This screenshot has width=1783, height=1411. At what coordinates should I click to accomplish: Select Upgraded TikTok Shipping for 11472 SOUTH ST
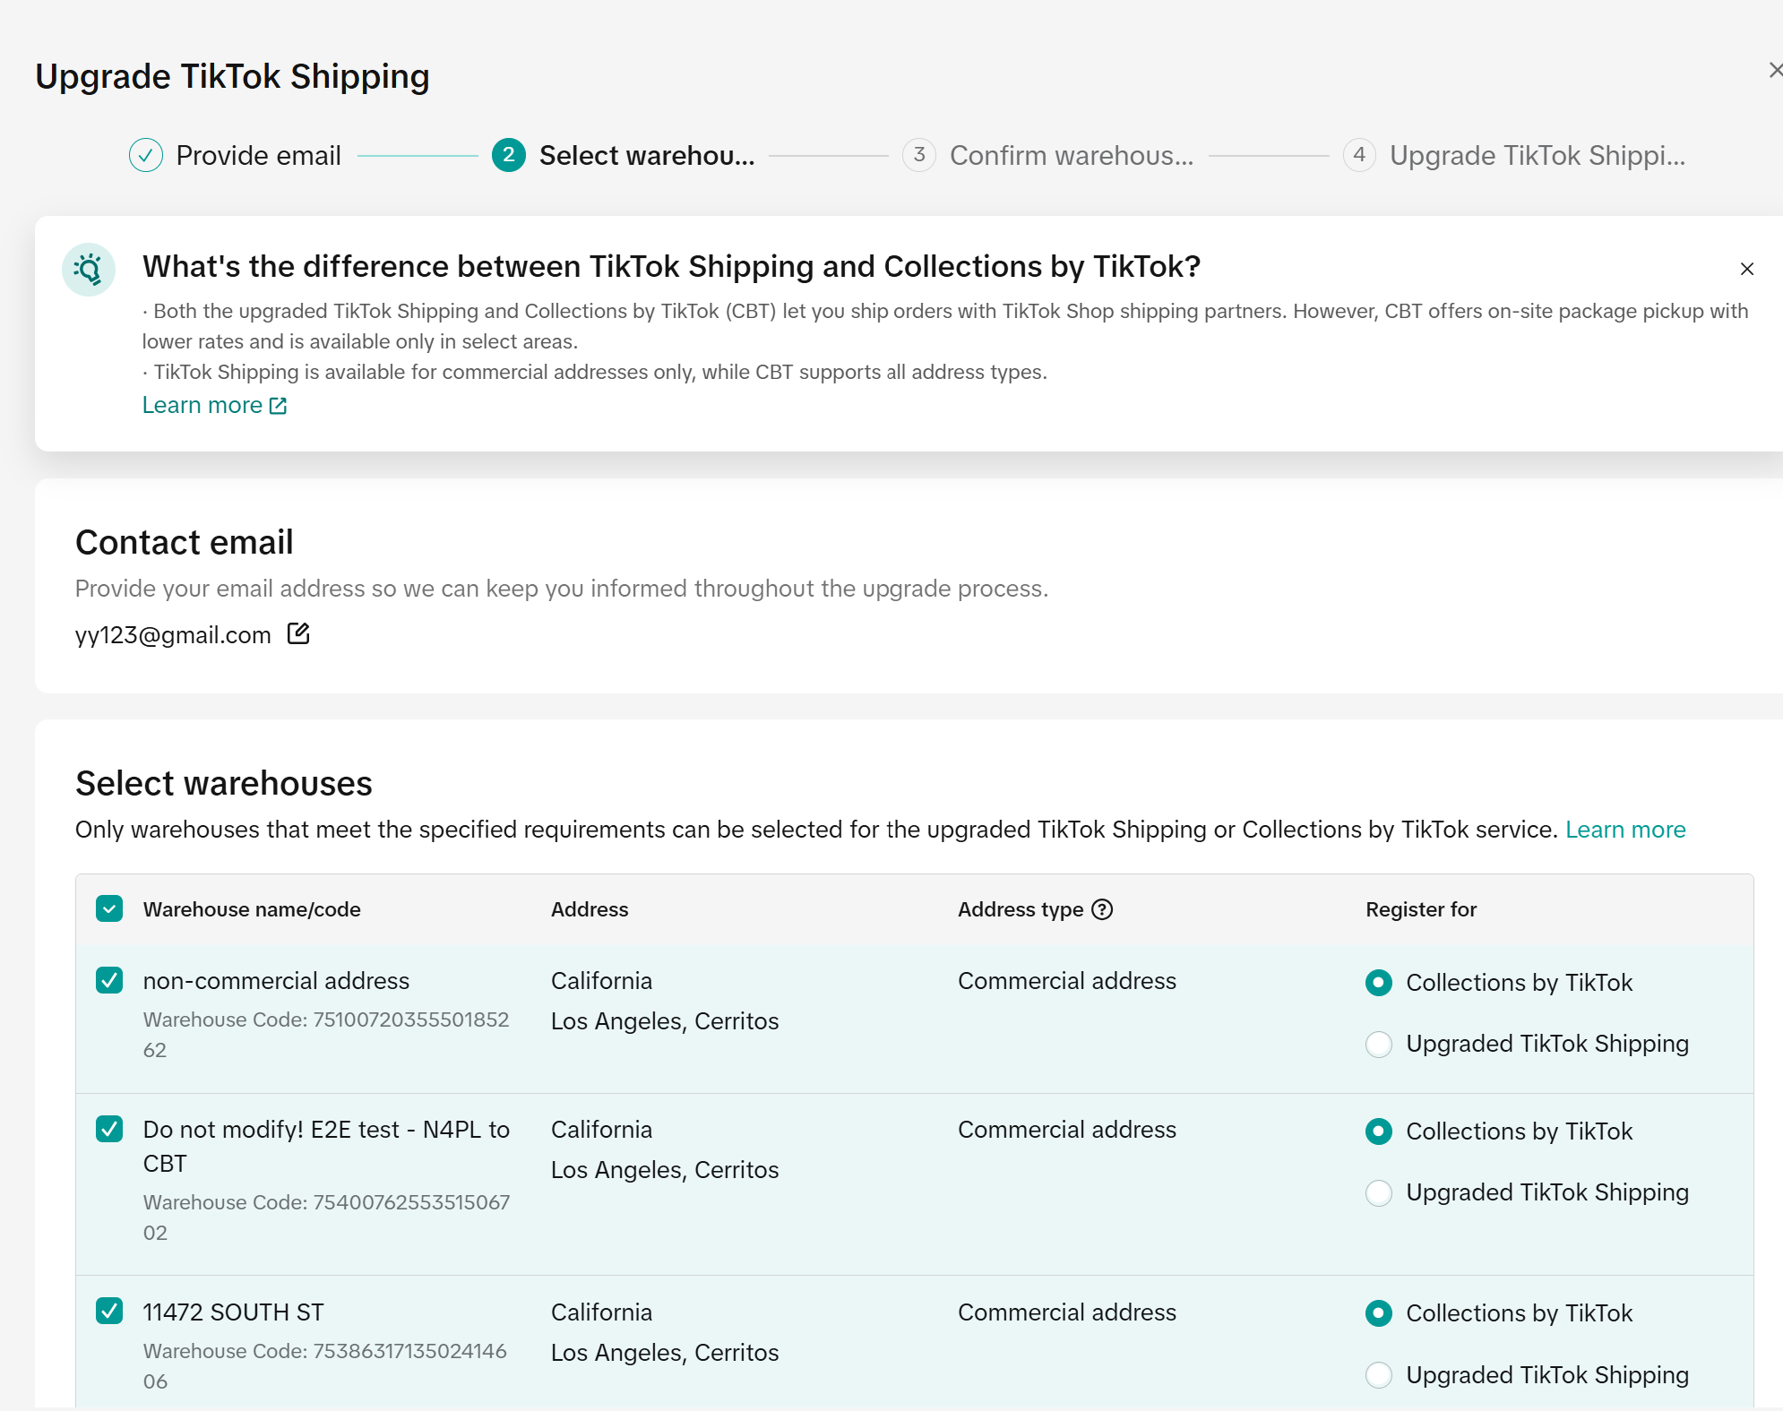coord(1379,1375)
